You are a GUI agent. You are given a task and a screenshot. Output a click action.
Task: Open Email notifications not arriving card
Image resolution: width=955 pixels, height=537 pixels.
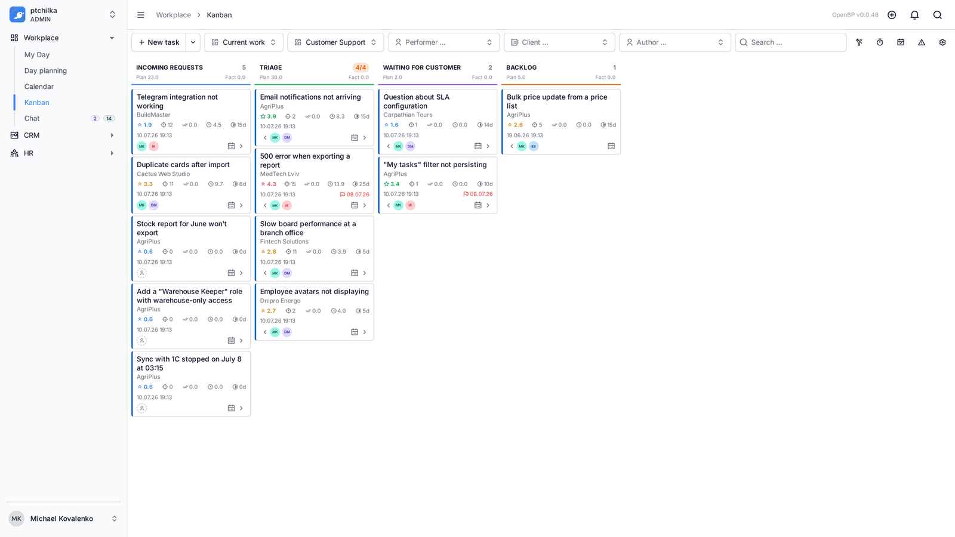[310, 97]
